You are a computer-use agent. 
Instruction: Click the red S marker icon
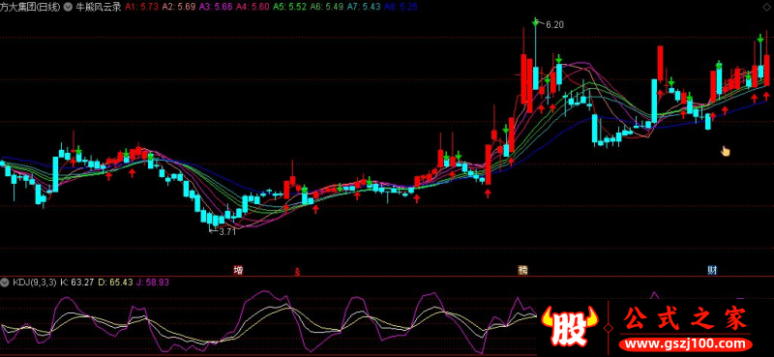pyautogui.click(x=297, y=272)
